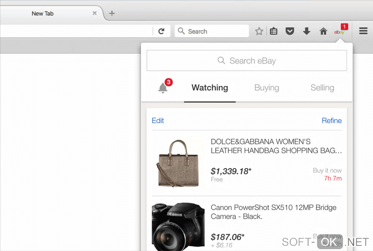373x251 pixels.
Task: Open the Dolce&Gabbana handbag thumbnail
Action: coord(178,163)
